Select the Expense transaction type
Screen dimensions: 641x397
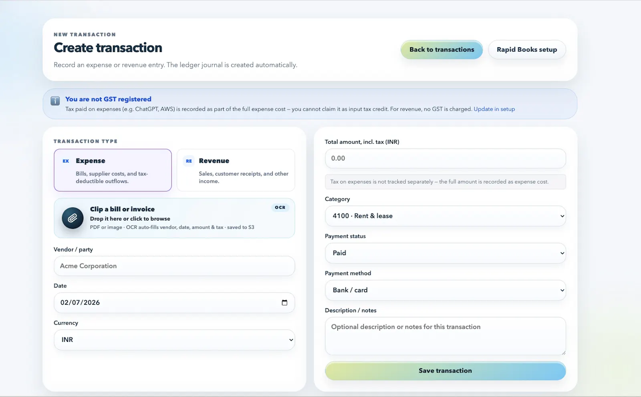[113, 170]
